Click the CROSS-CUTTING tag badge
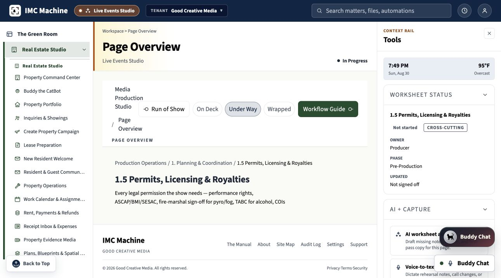 click(x=446, y=128)
